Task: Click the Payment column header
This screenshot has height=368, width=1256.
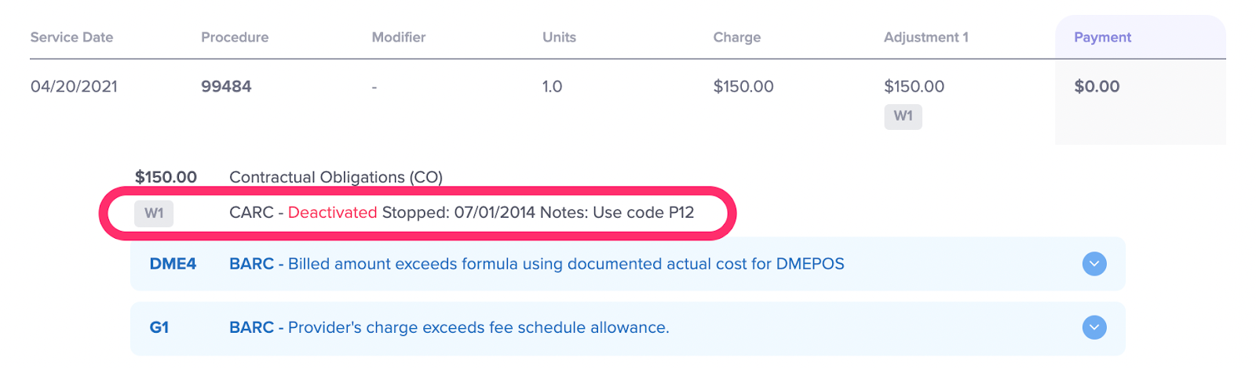Action: [x=1102, y=37]
